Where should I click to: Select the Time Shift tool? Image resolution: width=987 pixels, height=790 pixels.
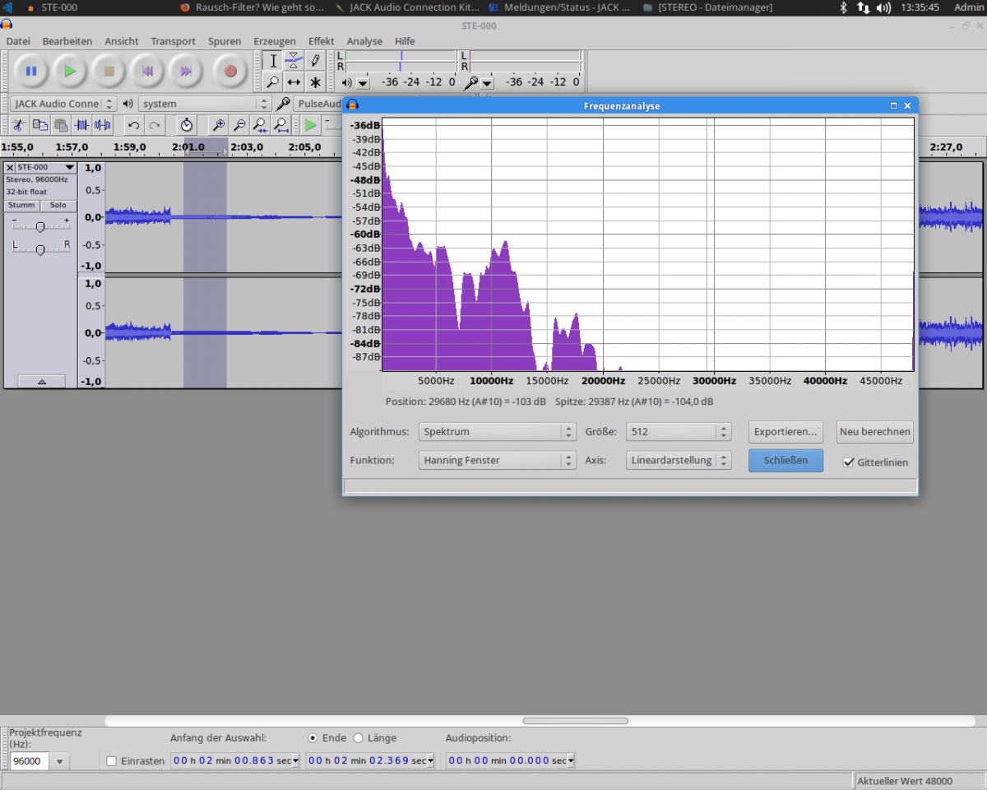click(294, 82)
